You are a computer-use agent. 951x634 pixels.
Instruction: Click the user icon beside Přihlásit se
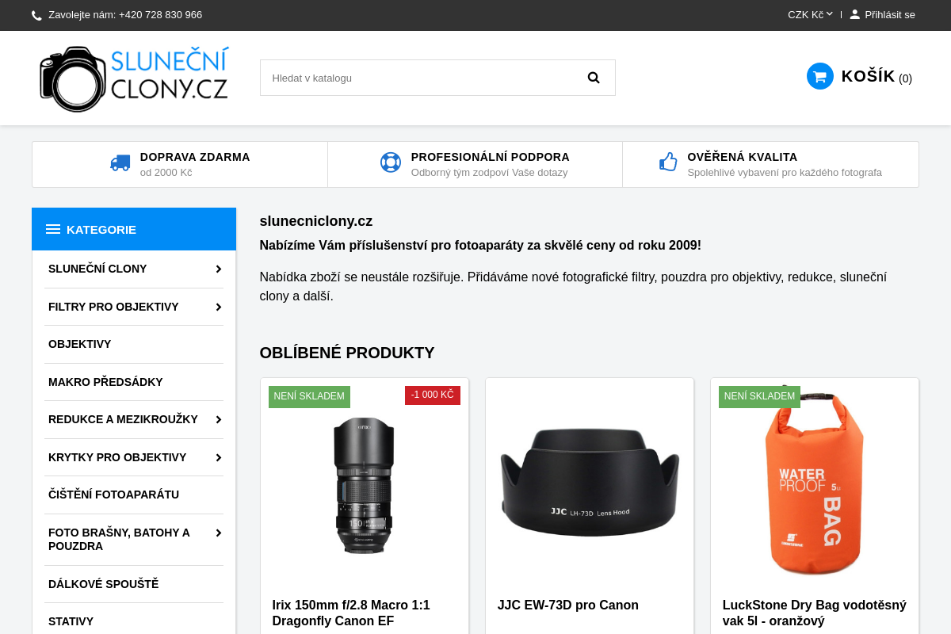[x=855, y=14]
